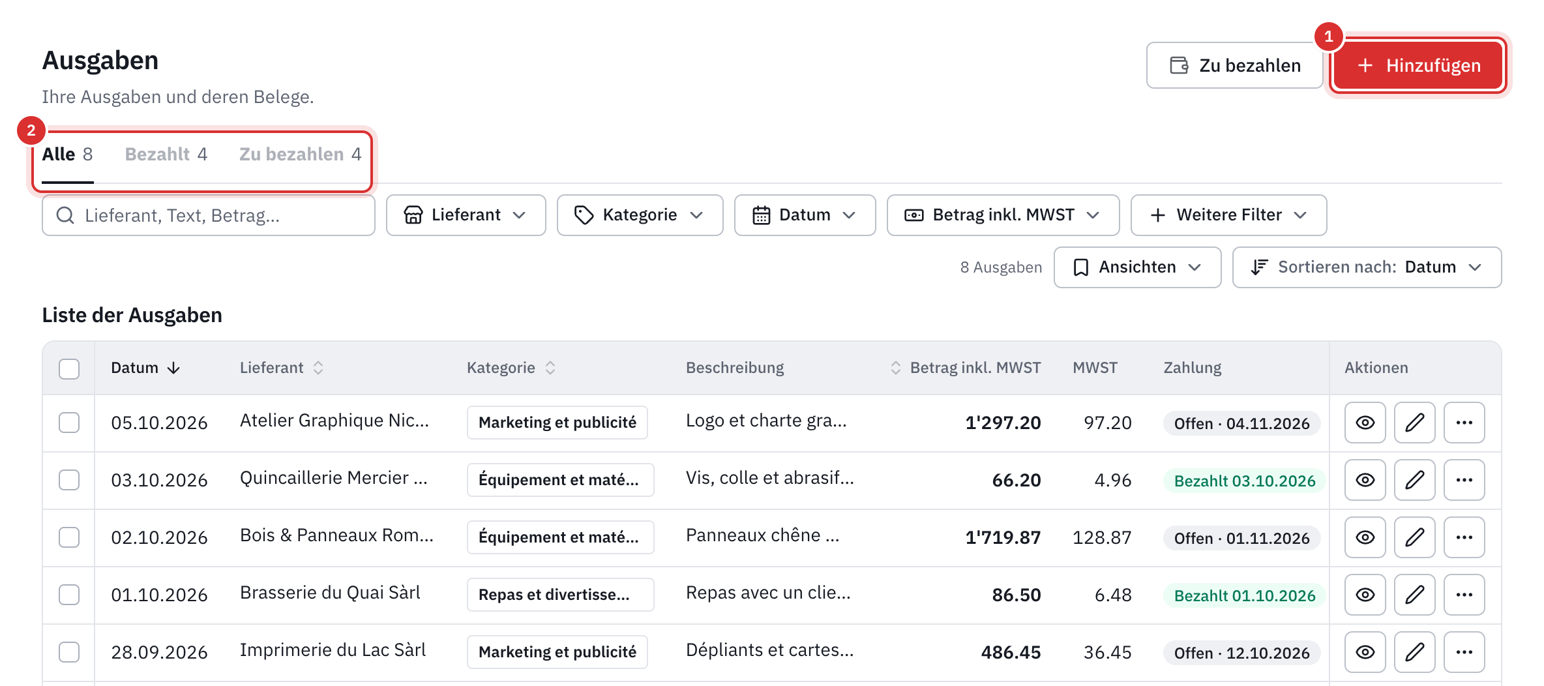
Task: Open more actions for Quincaillerie Mercier row
Action: (1464, 480)
